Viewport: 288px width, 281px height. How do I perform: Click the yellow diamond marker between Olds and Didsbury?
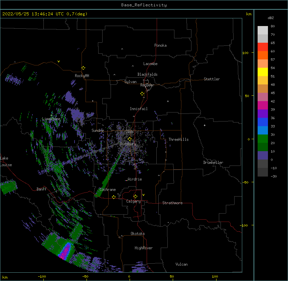click(x=130, y=139)
